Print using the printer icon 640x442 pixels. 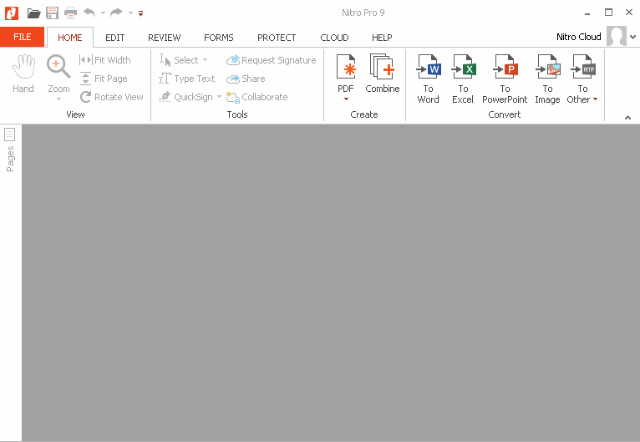pyautogui.click(x=71, y=13)
